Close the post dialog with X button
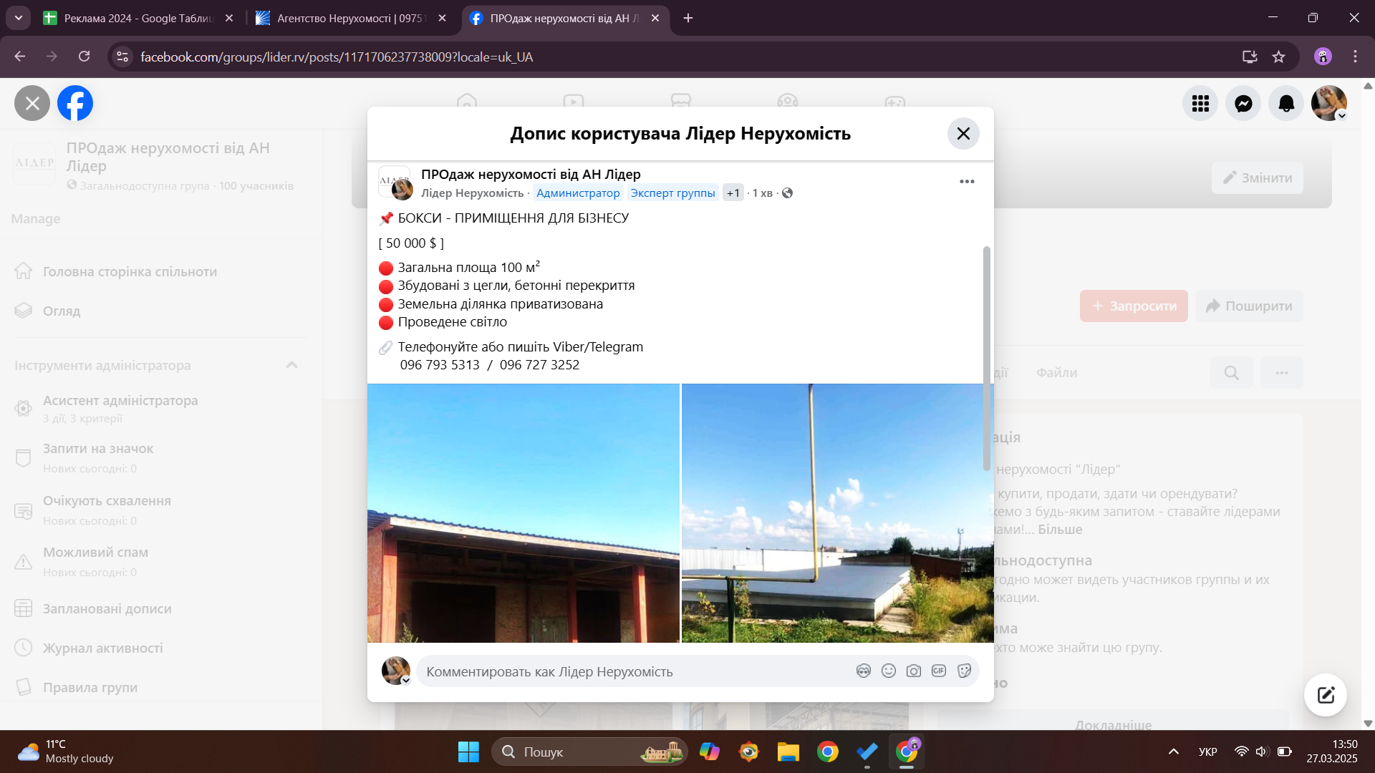Image resolution: width=1375 pixels, height=773 pixels. 963,134
